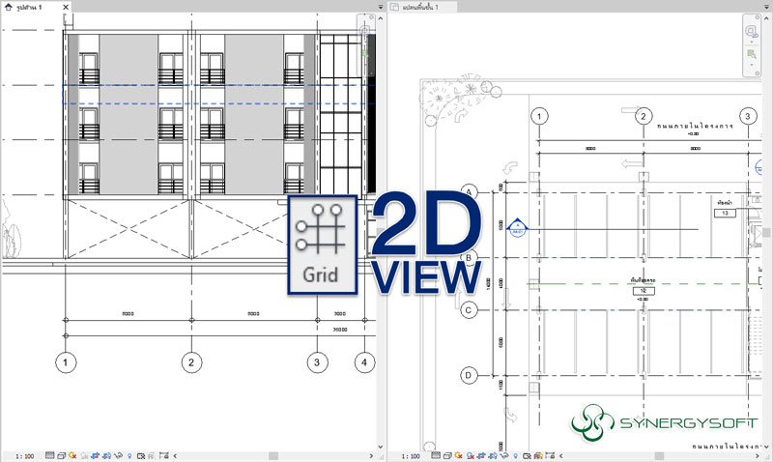Toggle Shadows in right plan view
The height and width of the screenshot is (462, 773).
pyautogui.click(x=470, y=455)
